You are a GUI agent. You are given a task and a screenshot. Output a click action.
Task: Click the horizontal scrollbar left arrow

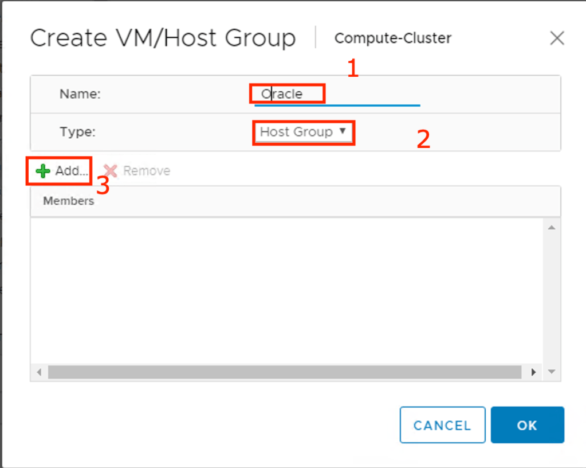39,372
